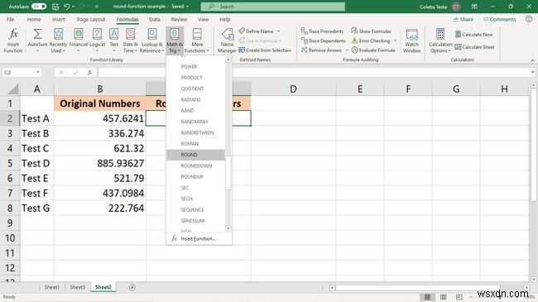The width and height of the screenshot is (538, 302).
Task: Collapse the ribbon
Action: [532, 60]
